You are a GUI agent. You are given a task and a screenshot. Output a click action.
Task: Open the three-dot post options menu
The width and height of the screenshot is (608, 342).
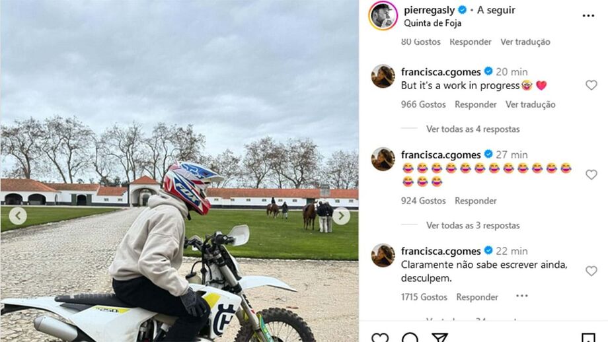click(588, 16)
